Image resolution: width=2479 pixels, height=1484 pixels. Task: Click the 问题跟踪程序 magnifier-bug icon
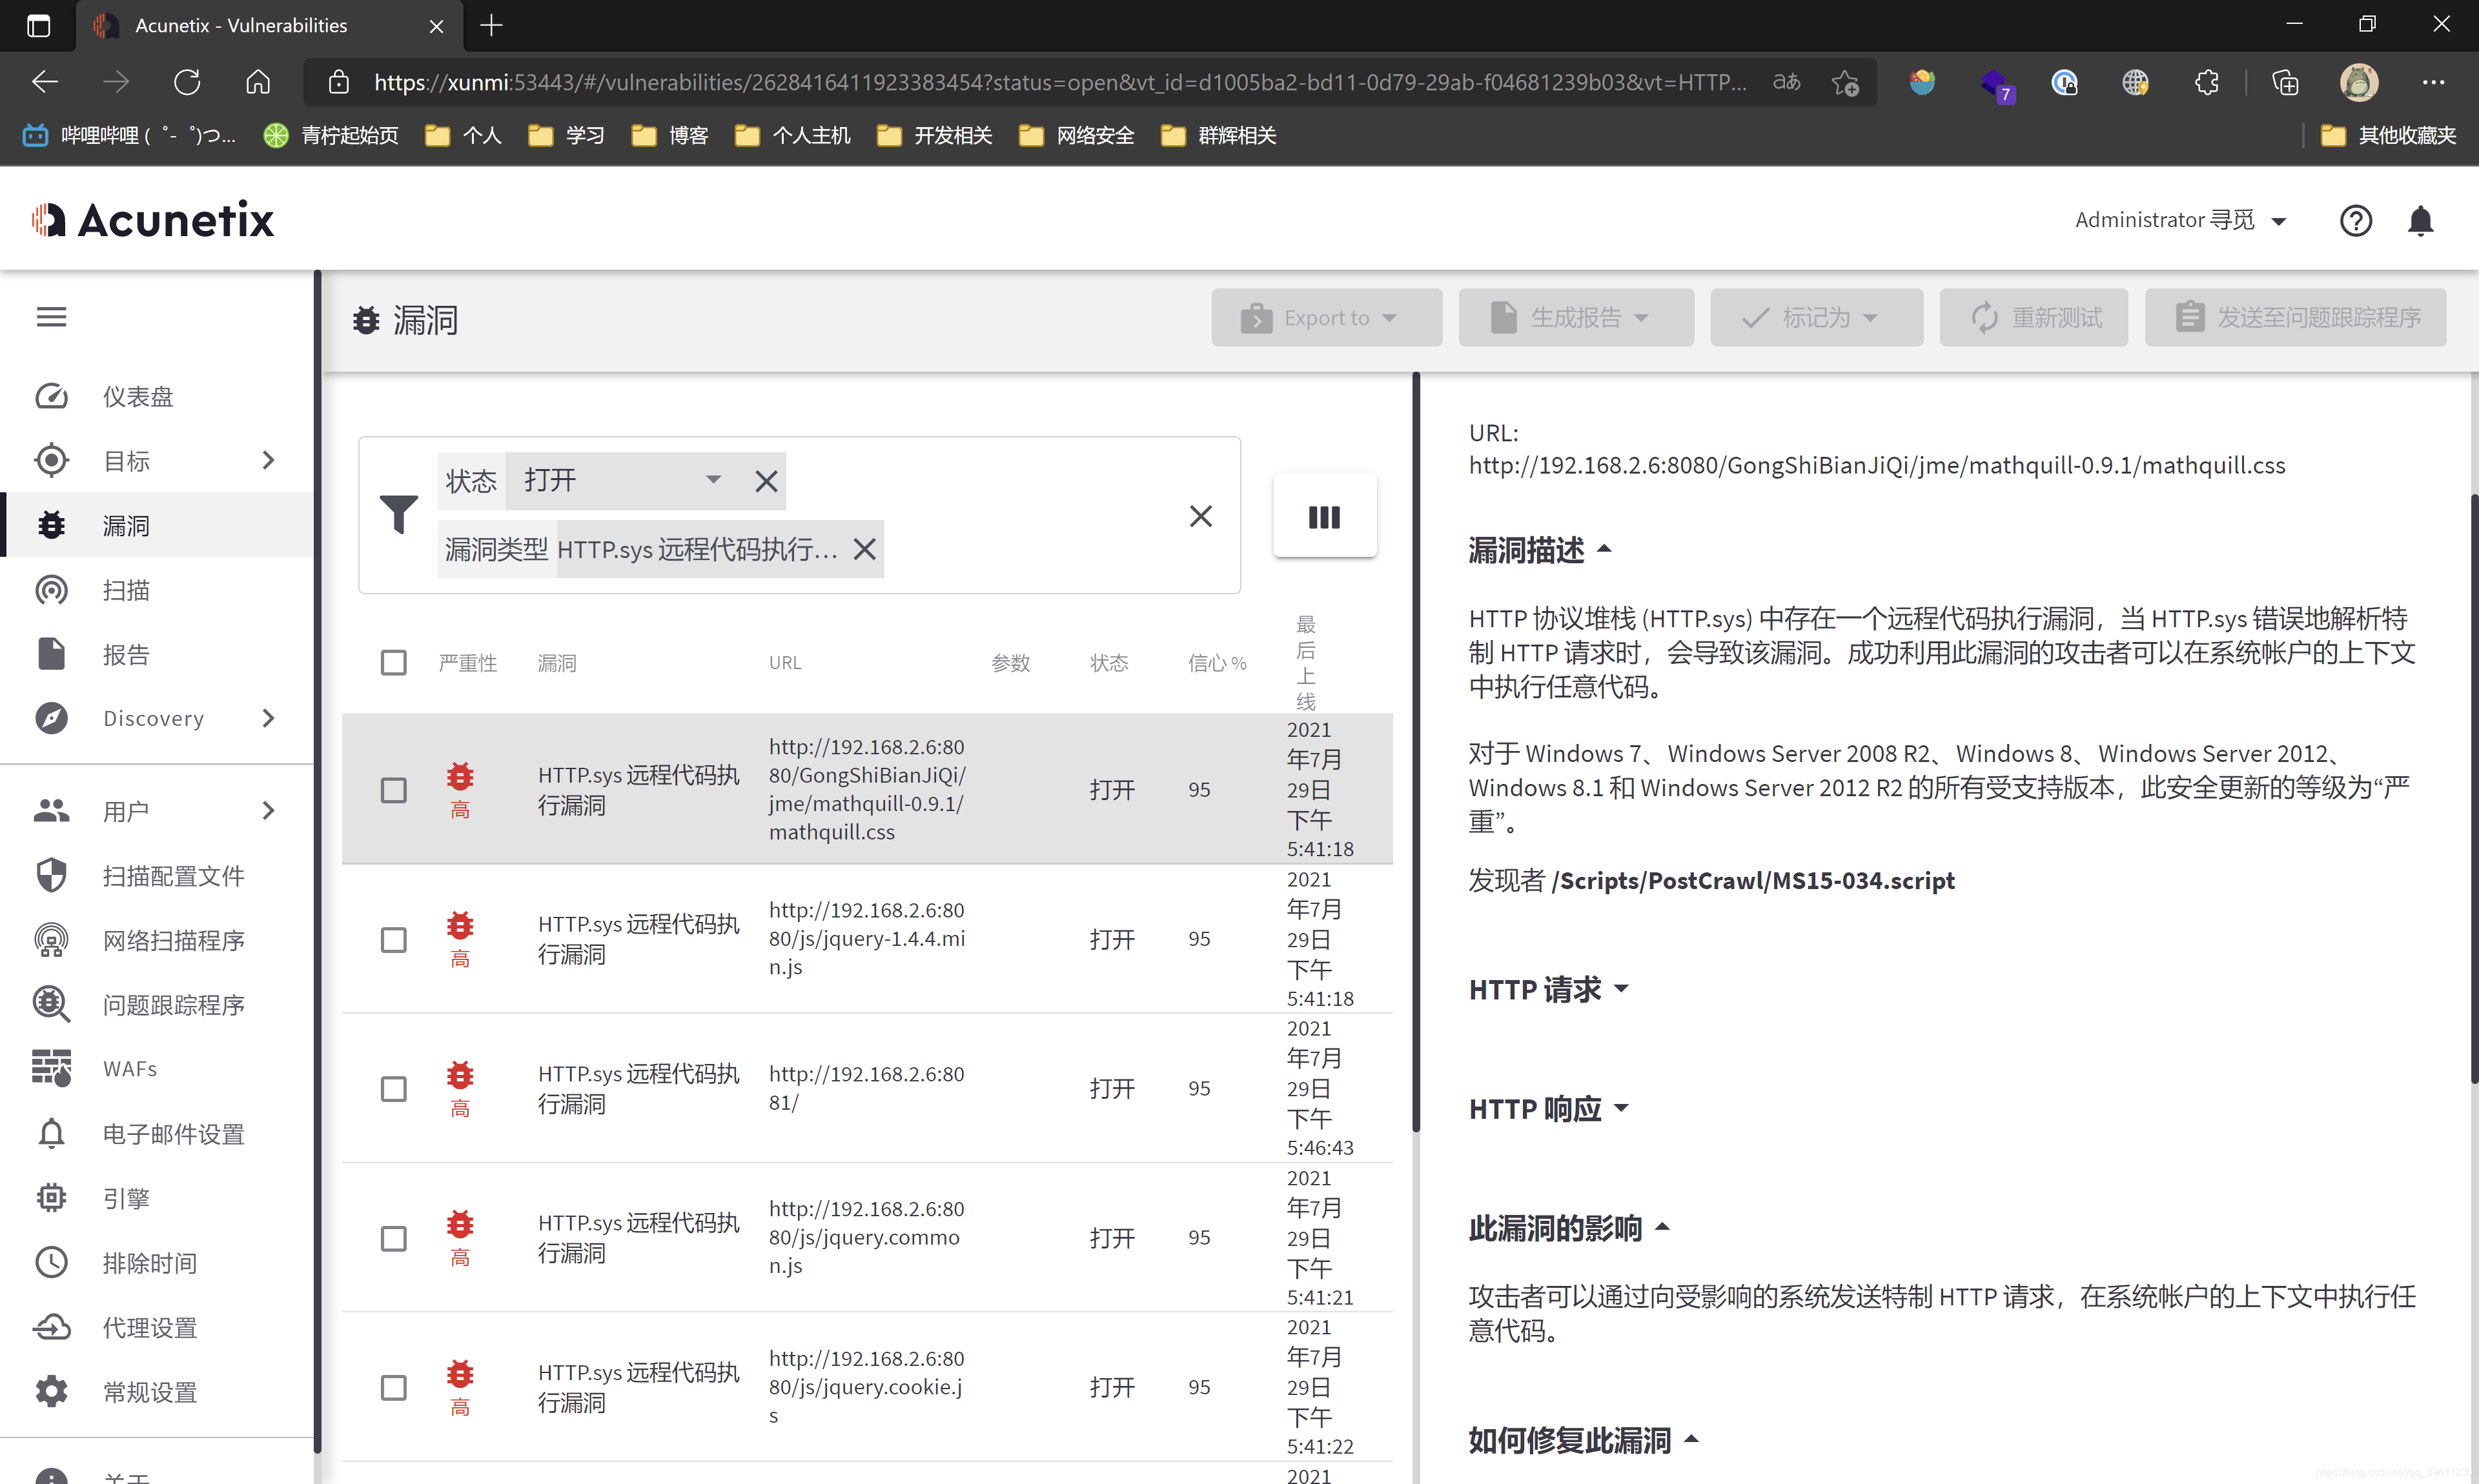[x=51, y=1004]
